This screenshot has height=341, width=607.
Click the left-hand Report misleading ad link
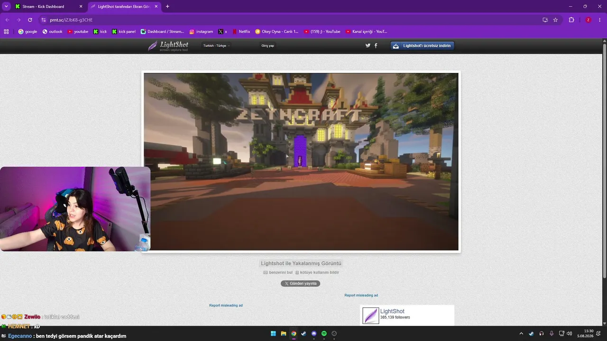tap(226, 305)
